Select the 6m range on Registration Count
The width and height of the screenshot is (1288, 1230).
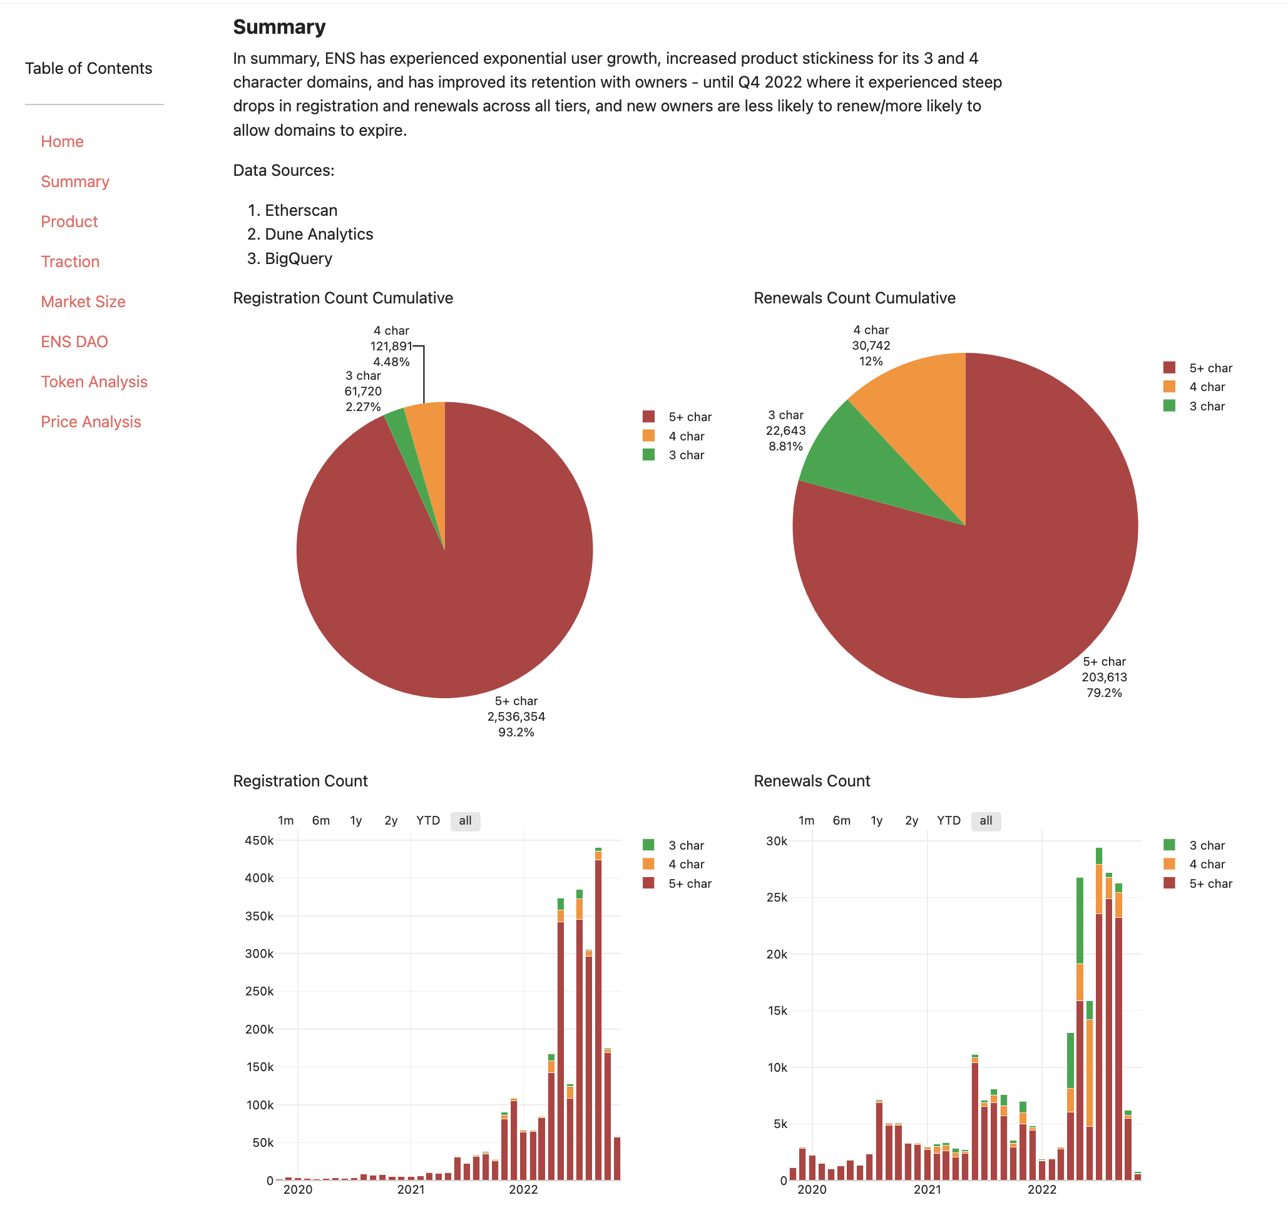pyautogui.click(x=320, y=820)
